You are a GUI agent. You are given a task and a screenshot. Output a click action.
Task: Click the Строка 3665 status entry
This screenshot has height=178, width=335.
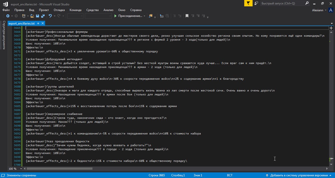(x=157, y=175)
